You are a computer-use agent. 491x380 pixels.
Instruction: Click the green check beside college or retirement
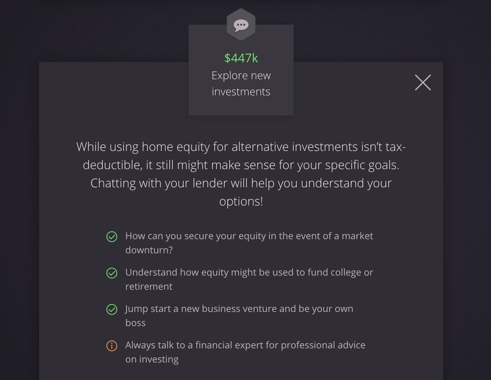click(x=112, y=273)
